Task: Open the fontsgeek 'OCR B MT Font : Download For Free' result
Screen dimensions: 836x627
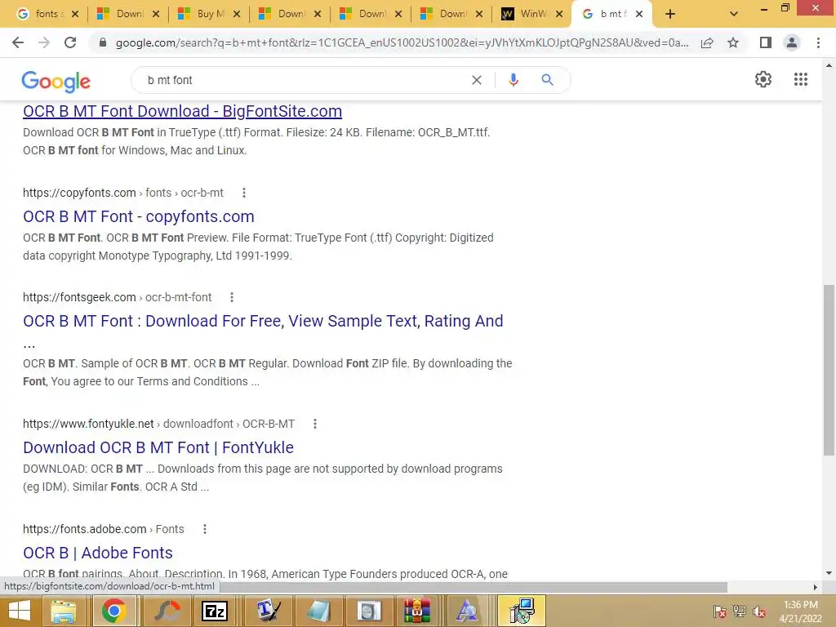Action: [263, 321]
